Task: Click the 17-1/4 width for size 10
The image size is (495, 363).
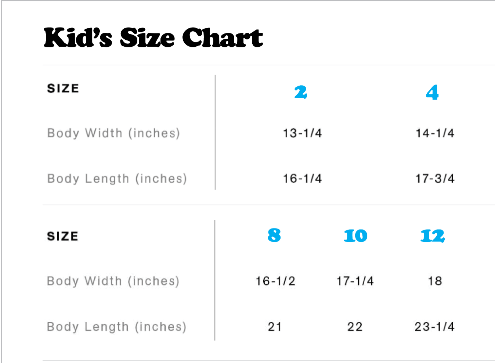Action: 355,281
